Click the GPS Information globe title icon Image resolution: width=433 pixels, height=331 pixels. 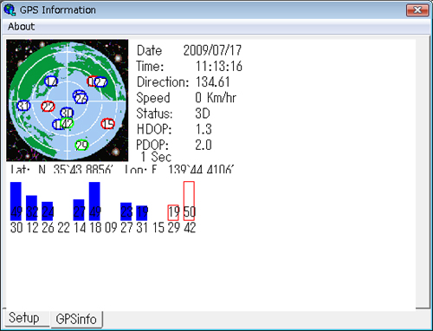(10, 10)
